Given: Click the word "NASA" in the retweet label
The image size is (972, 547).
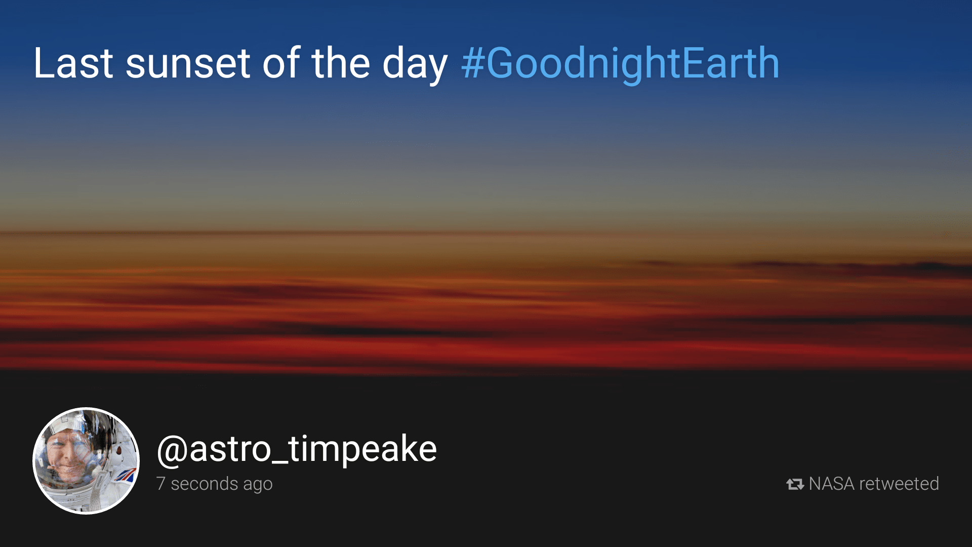Looking at the screenshot, I should [832, 484].
